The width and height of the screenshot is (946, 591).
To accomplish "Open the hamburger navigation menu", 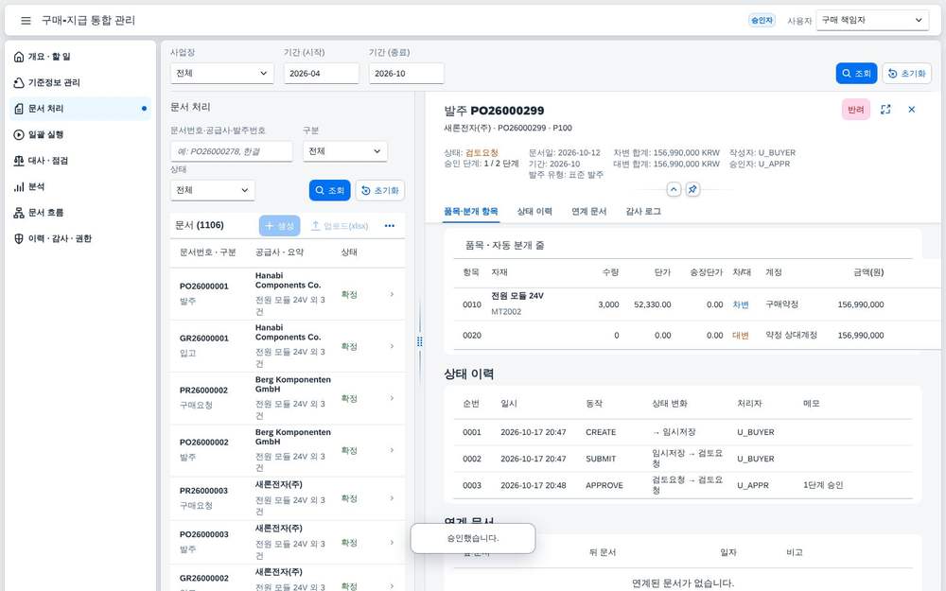I will [26, 21].
